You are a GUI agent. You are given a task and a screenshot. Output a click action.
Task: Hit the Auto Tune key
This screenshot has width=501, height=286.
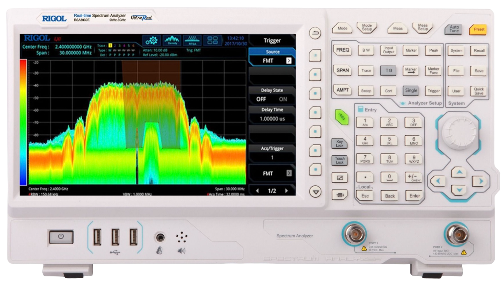point(454,29)
